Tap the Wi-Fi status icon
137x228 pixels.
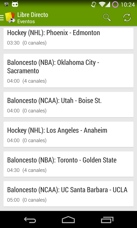click(102, 4)
